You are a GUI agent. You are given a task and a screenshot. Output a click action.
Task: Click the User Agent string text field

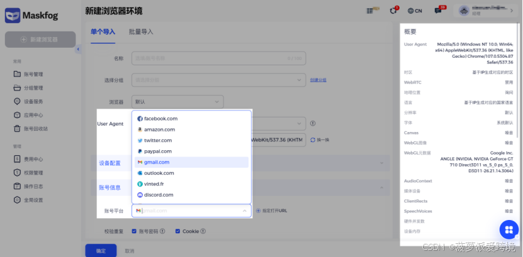(x=279, y=140)
